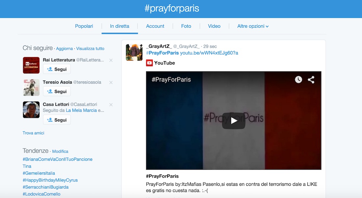Dismiss Rai Letteratura suggestion with X

click(x=111, y=60)
